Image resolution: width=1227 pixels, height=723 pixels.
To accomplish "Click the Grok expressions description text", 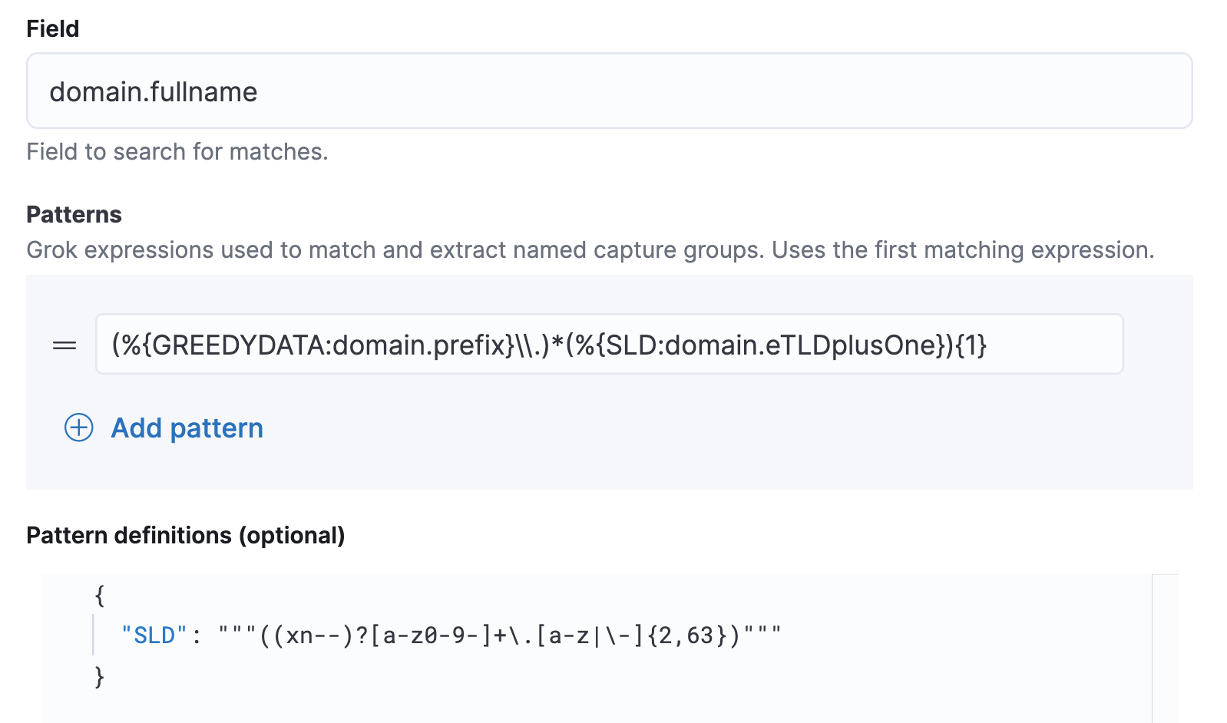I will (590, 249).
